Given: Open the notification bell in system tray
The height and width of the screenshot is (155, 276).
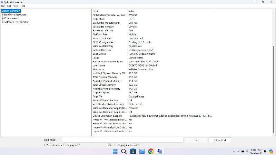Looking at the screenshot, I should click(x=264, y=151).
